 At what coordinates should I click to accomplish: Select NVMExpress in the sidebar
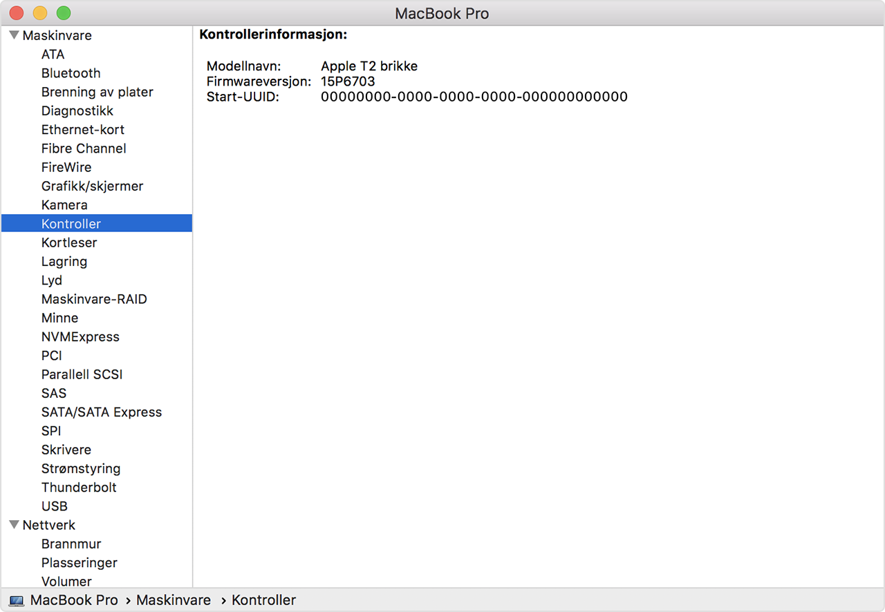[x=80, y=337]
